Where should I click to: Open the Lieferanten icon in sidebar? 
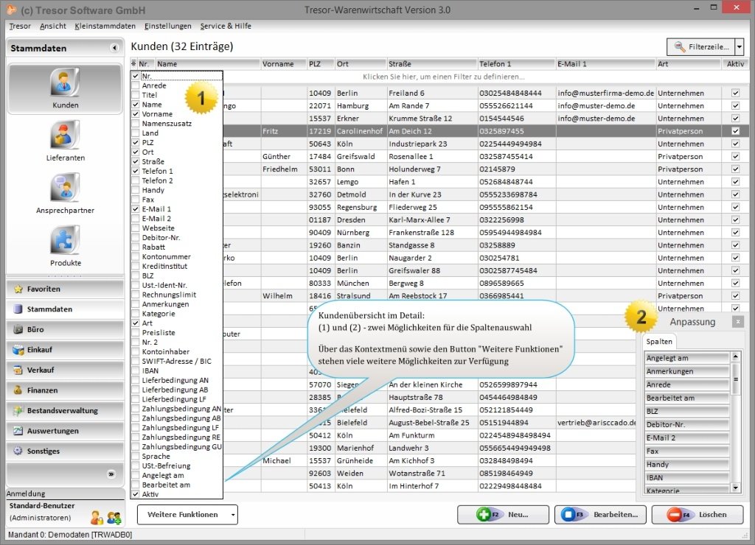tap(65, 136)
